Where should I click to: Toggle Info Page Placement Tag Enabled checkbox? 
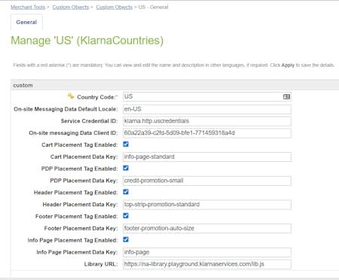tap(126, 239)
